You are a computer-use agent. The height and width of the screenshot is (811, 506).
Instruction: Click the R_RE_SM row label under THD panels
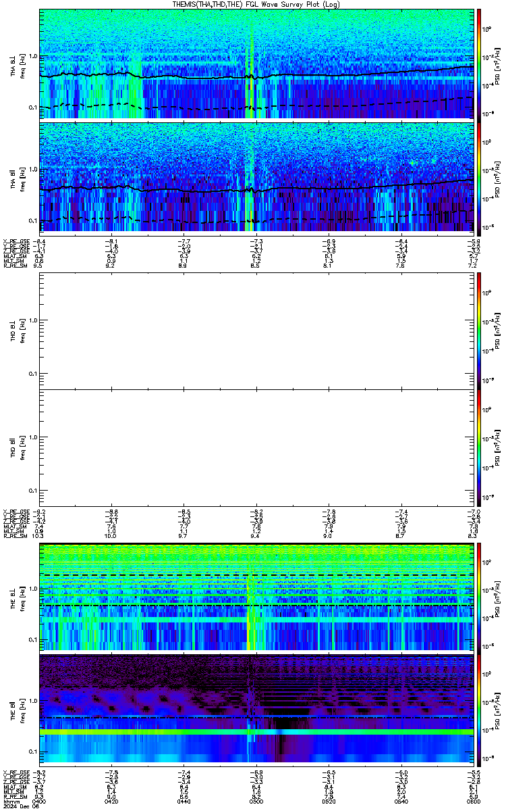tap(14, 535)
